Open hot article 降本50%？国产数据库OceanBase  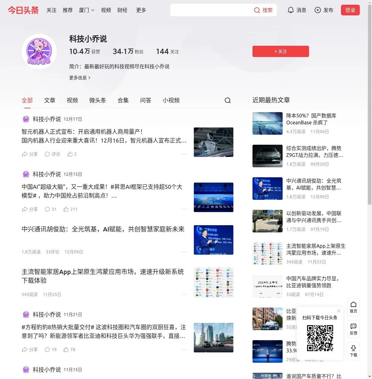pos(311,119)
